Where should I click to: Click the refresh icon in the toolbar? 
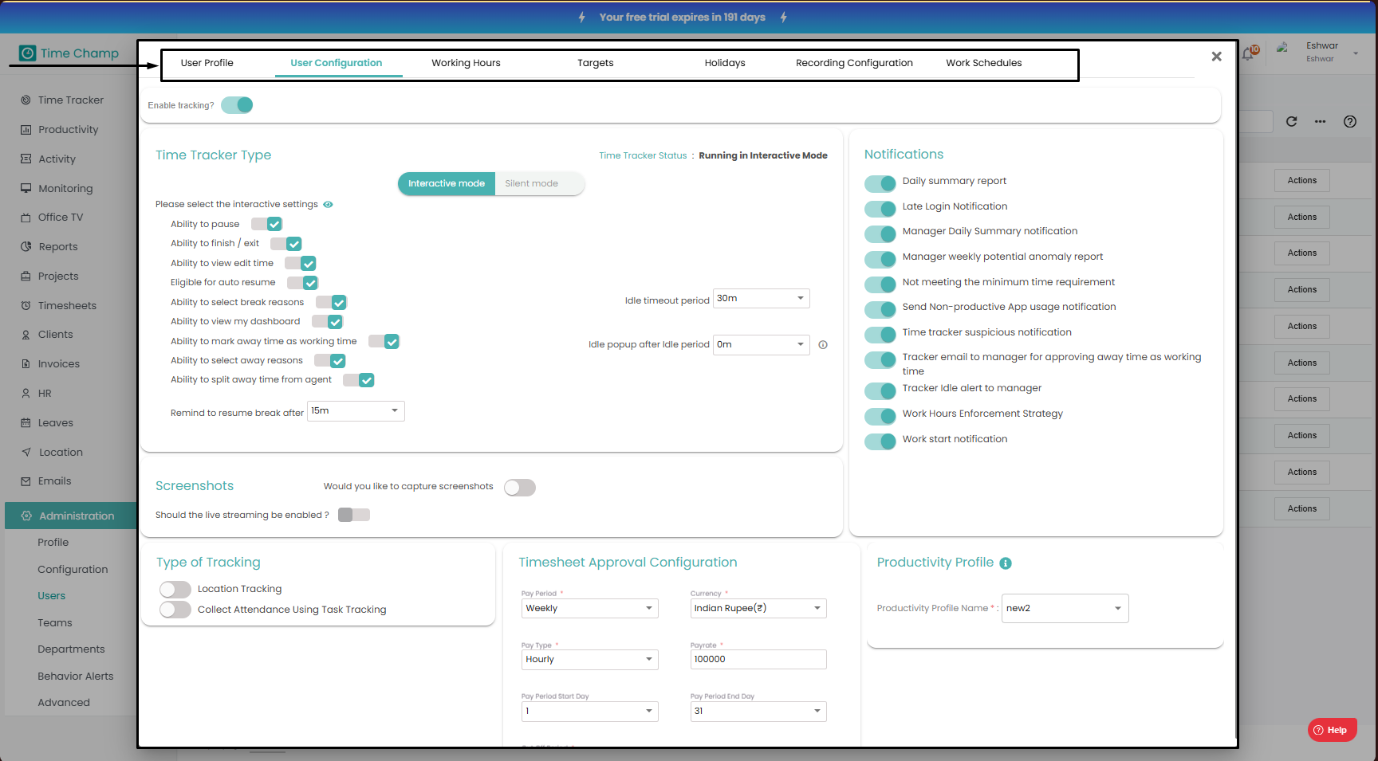[1292, 121]
